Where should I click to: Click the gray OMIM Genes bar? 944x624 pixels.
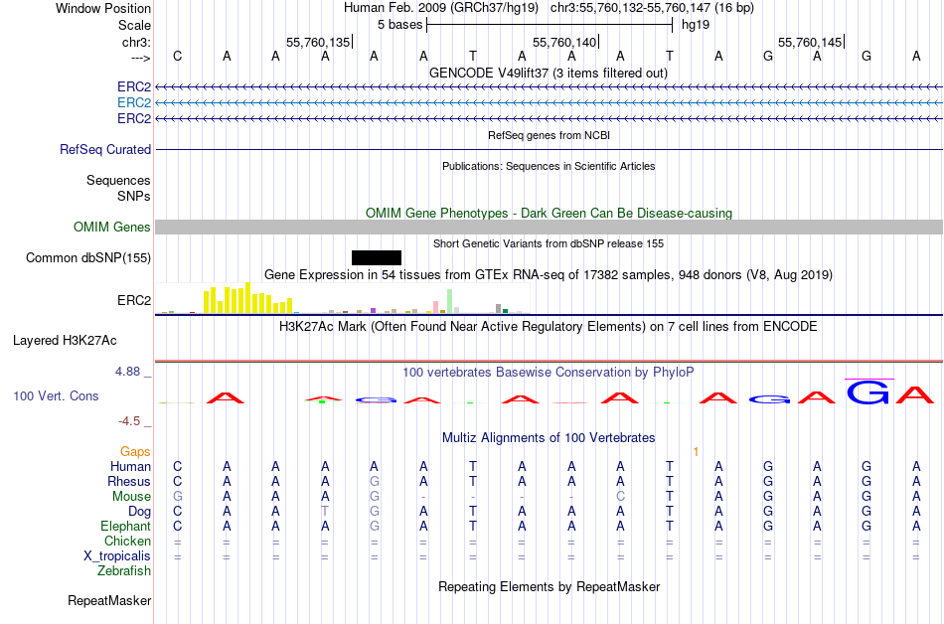(x=549, y=227)
